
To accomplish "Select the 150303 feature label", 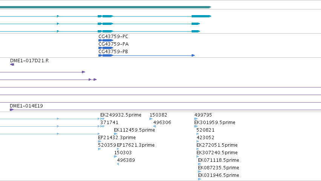I will (x=123, y=153).
